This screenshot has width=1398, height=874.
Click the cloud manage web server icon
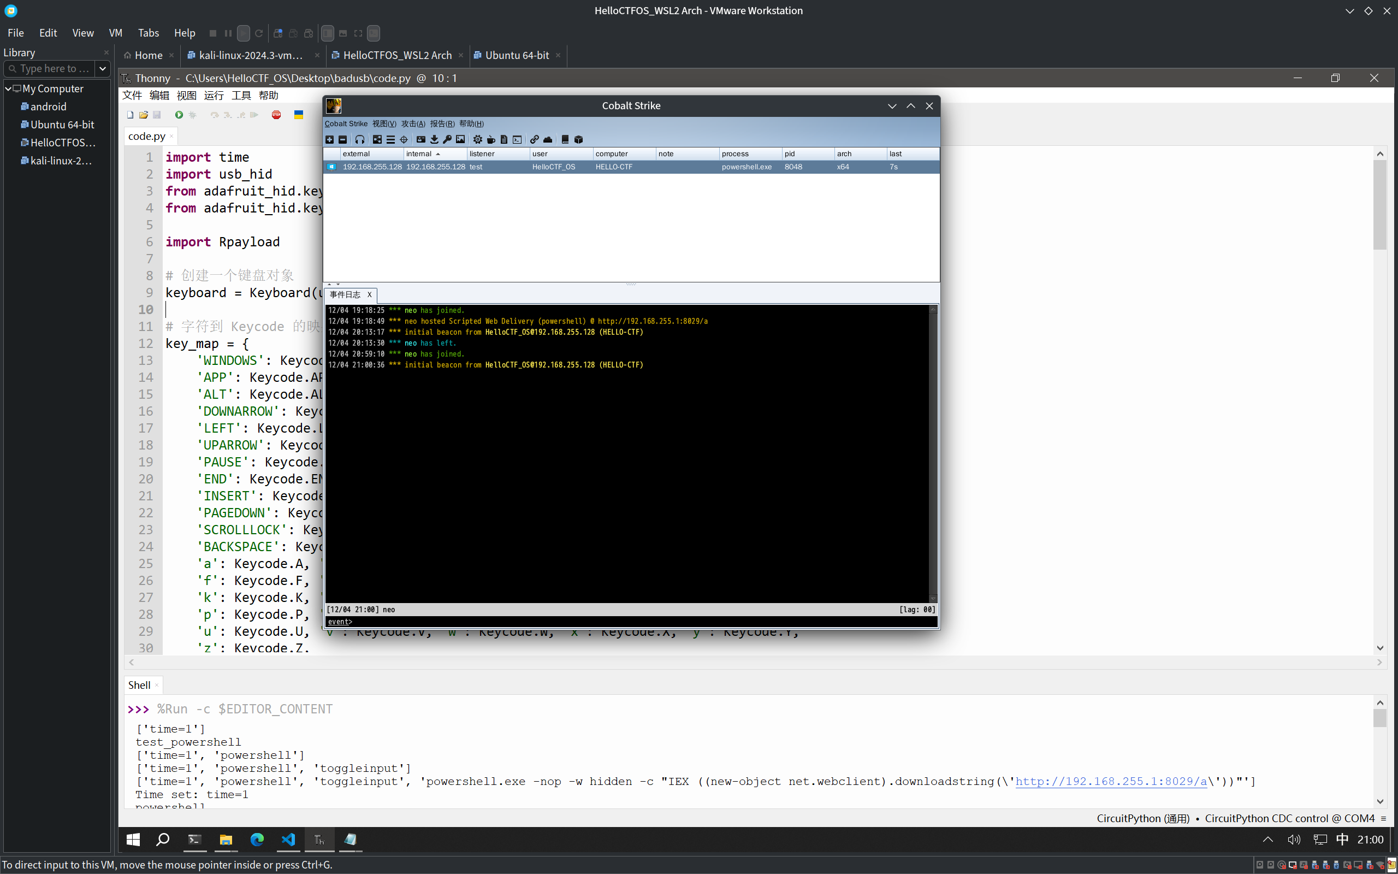[x=548, y=139]
